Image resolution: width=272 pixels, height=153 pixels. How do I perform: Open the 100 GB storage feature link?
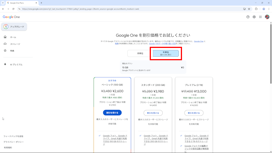115,140
